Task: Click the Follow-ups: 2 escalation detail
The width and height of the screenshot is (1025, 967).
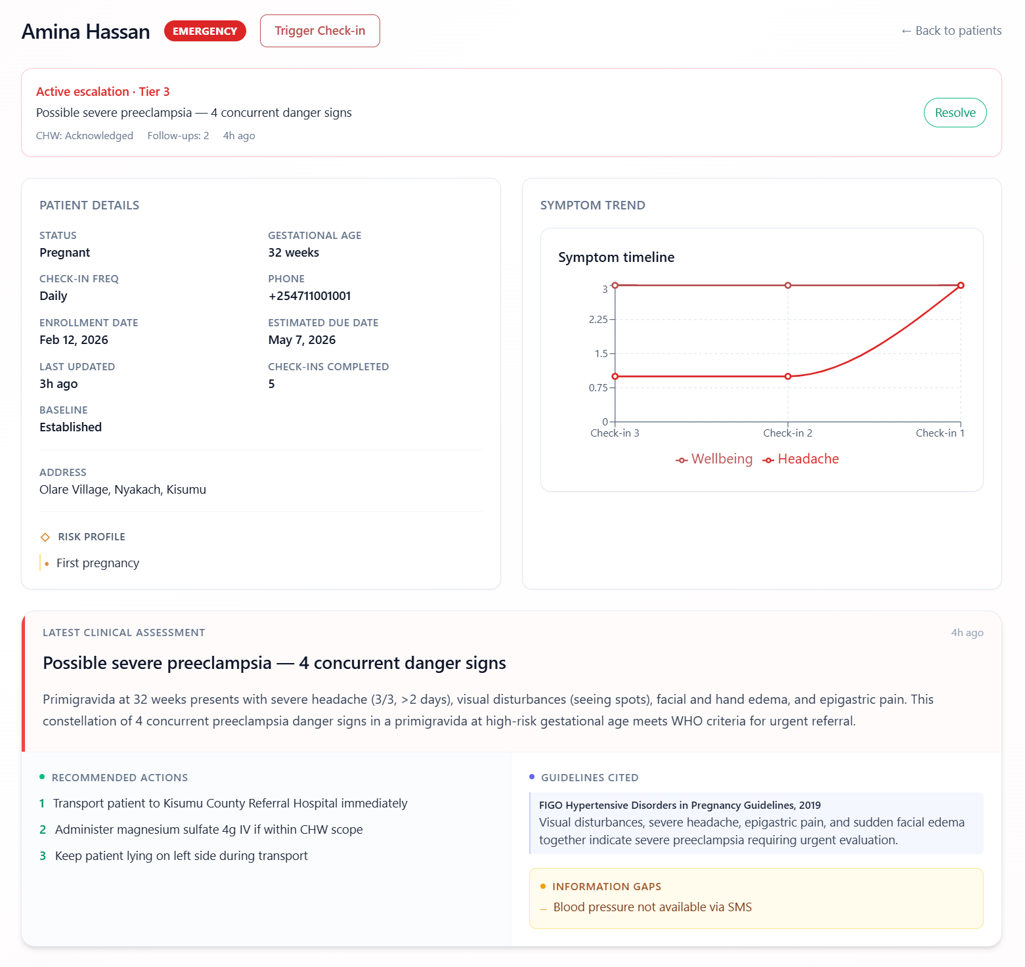Action: tap(178, 136)
